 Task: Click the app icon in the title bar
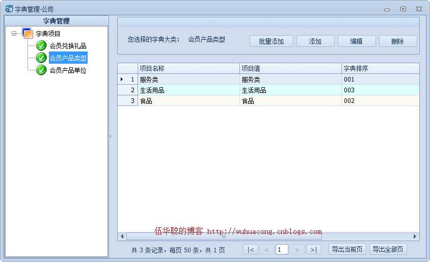pos(9,9)
